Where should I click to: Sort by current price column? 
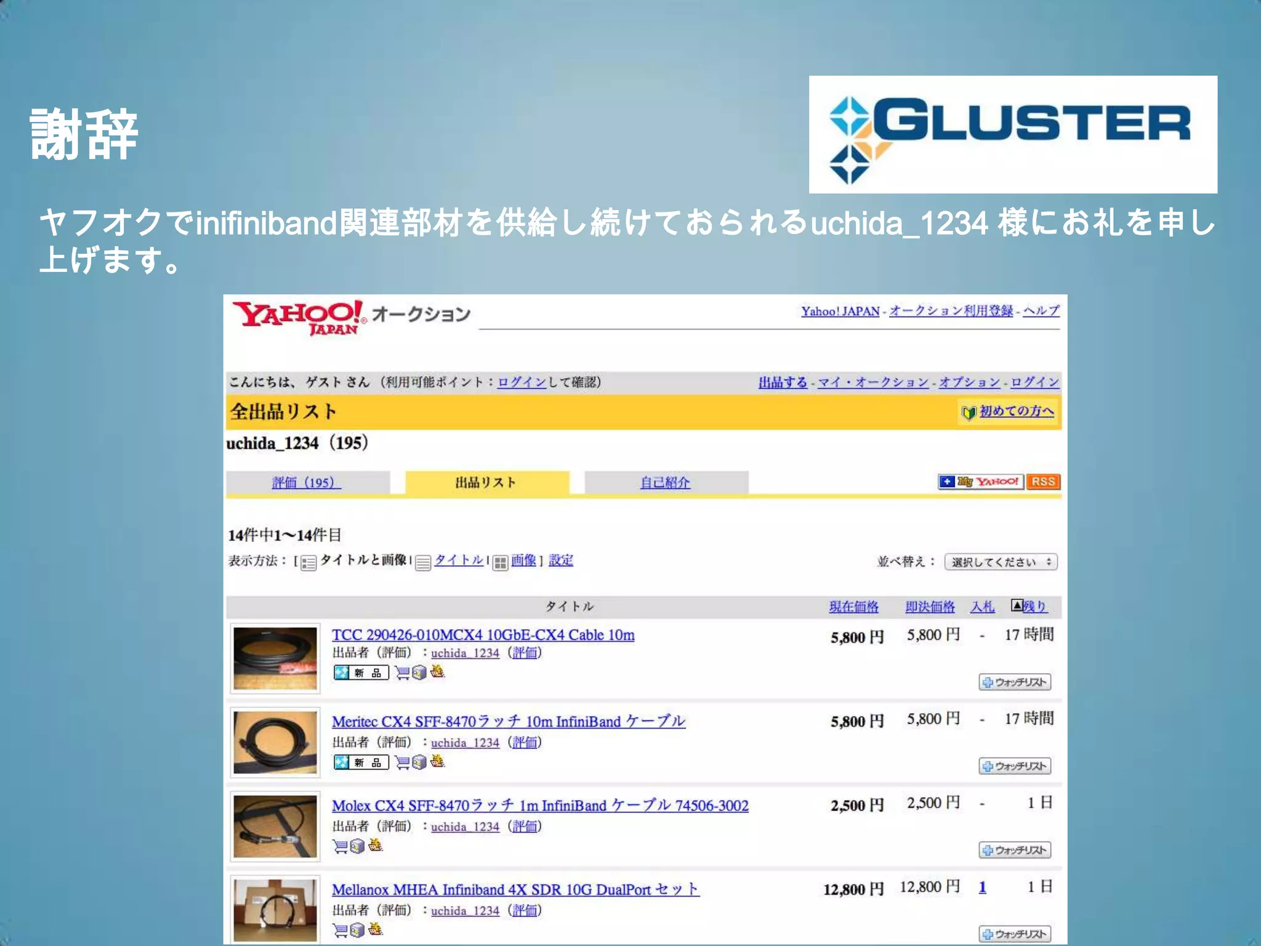pos(853,607)
